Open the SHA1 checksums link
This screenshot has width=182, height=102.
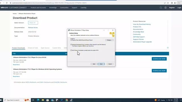coord(45,82)
